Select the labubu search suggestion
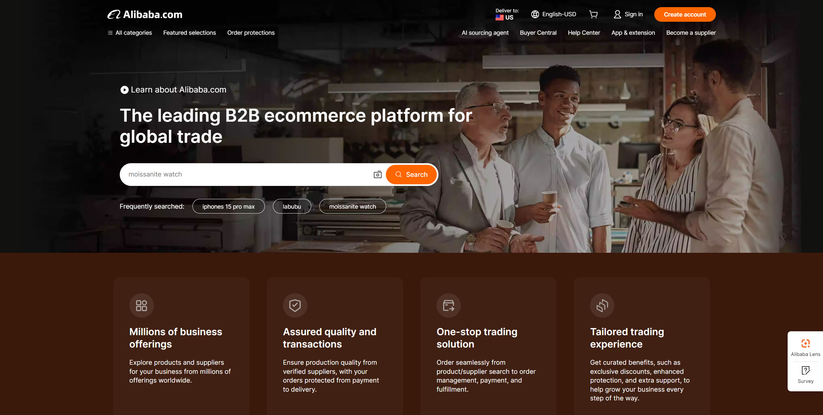 point(292,206)
